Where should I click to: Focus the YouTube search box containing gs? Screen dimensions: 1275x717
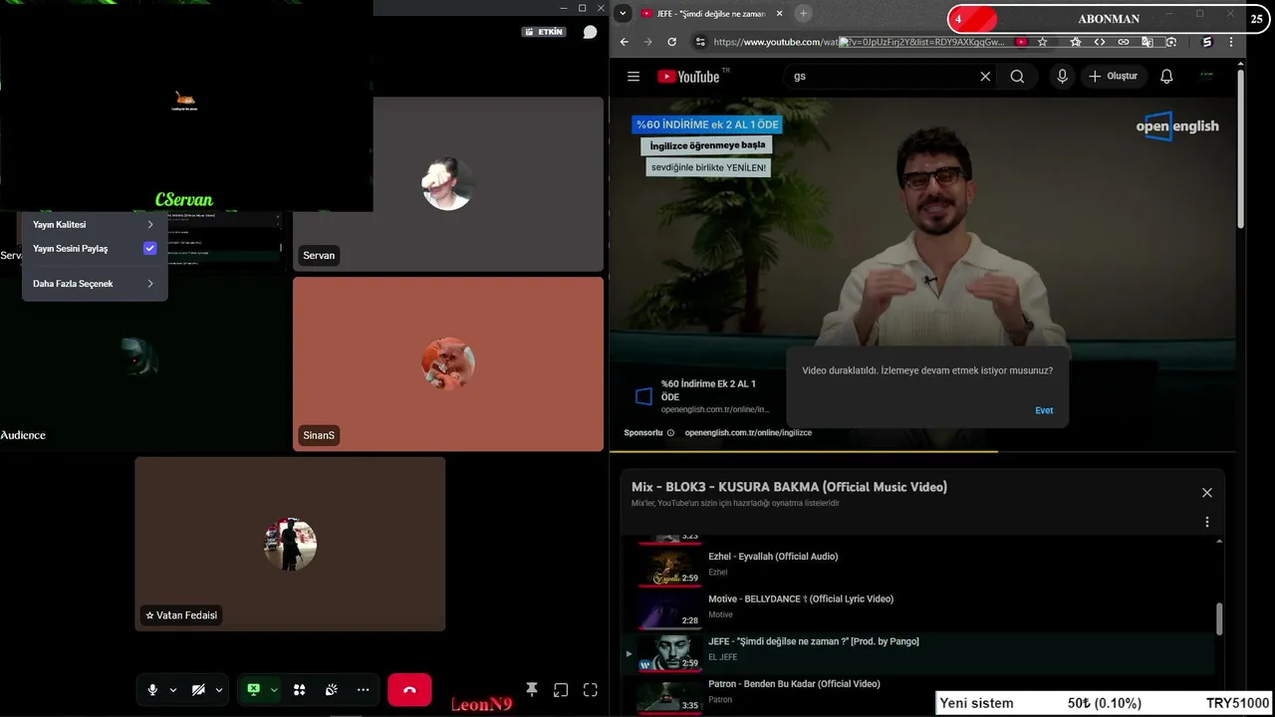click(x=882, y=77)
